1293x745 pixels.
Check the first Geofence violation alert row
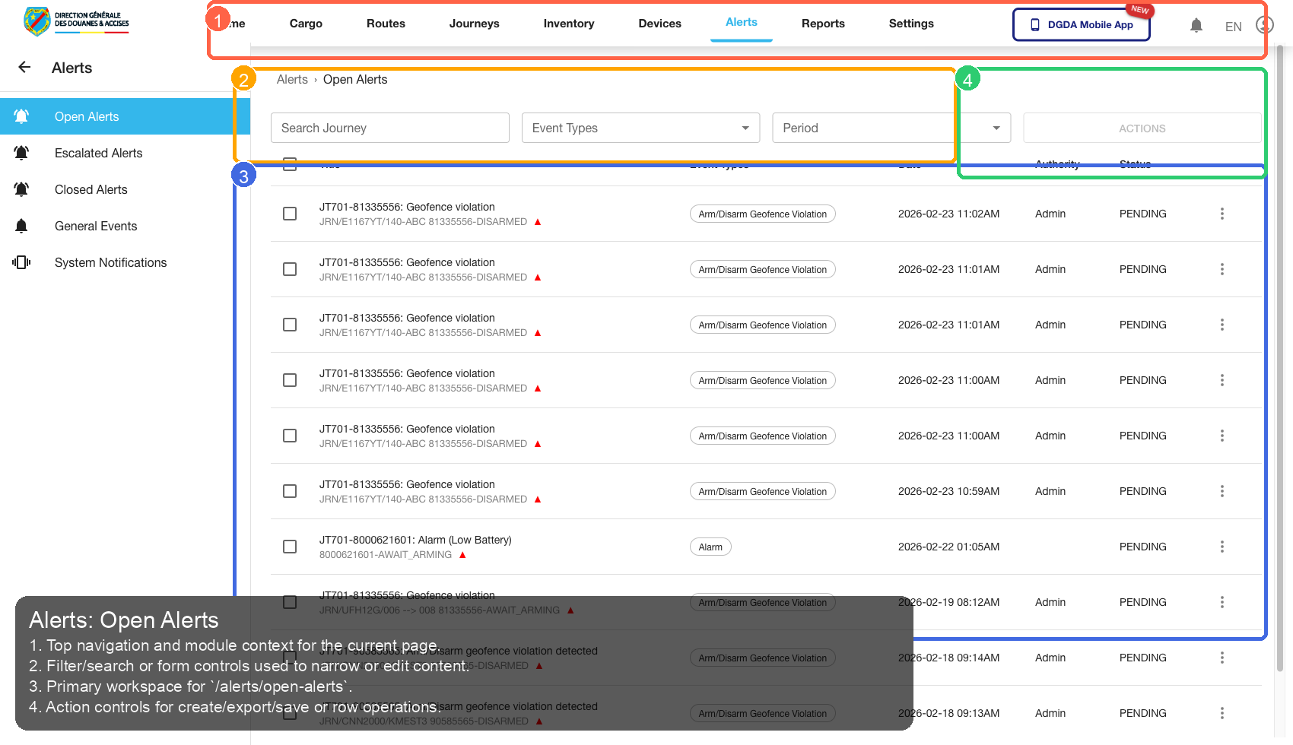click(x=290, y=214)
